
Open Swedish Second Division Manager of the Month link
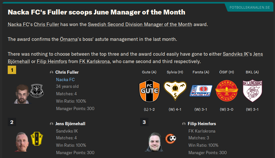140,24
